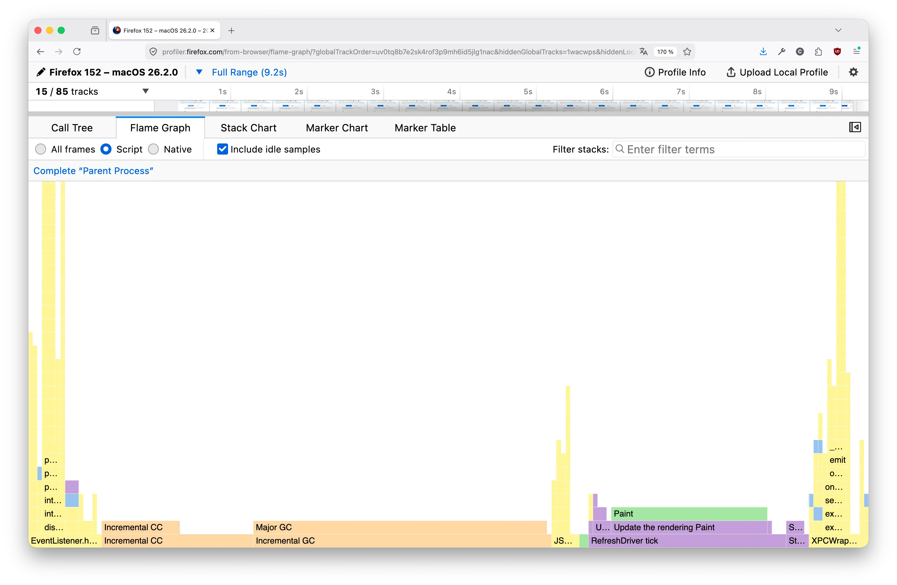
Task: Reload the profiler page
Action: pos(77,52)
